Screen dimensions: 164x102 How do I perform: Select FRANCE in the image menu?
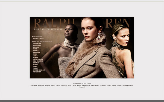tap(36, 51)
